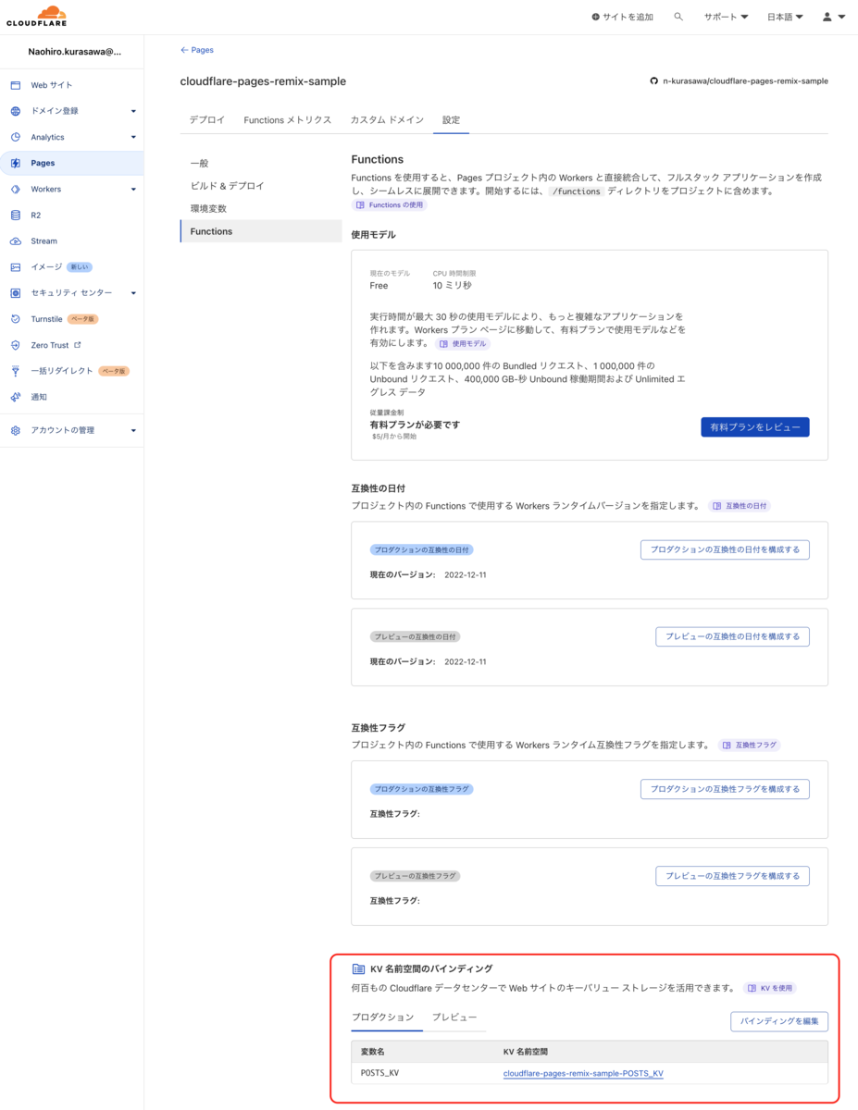The height and width of the screenshot is (1110, 858).
Task: Click プロダクションの互換性フラグを構成する button
Action: click(725, 789)
